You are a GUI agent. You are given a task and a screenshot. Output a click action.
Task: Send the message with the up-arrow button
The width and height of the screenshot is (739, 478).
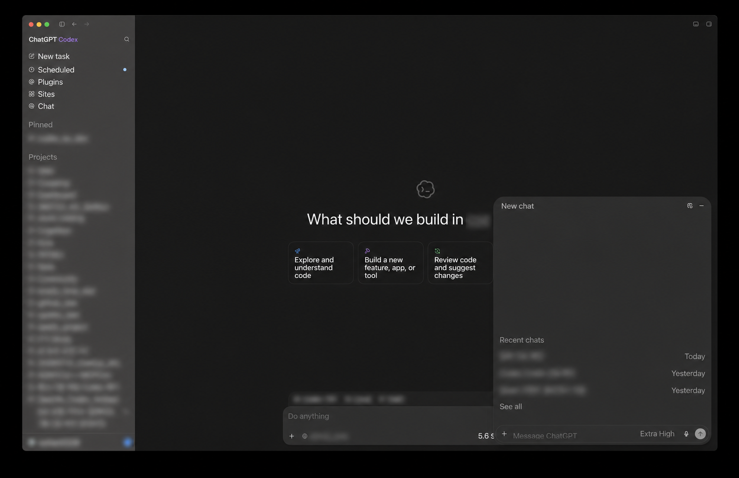click(x=700, y=434)
